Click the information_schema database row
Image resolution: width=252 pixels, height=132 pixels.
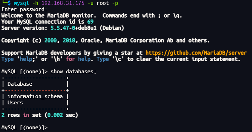click(35, 96)
